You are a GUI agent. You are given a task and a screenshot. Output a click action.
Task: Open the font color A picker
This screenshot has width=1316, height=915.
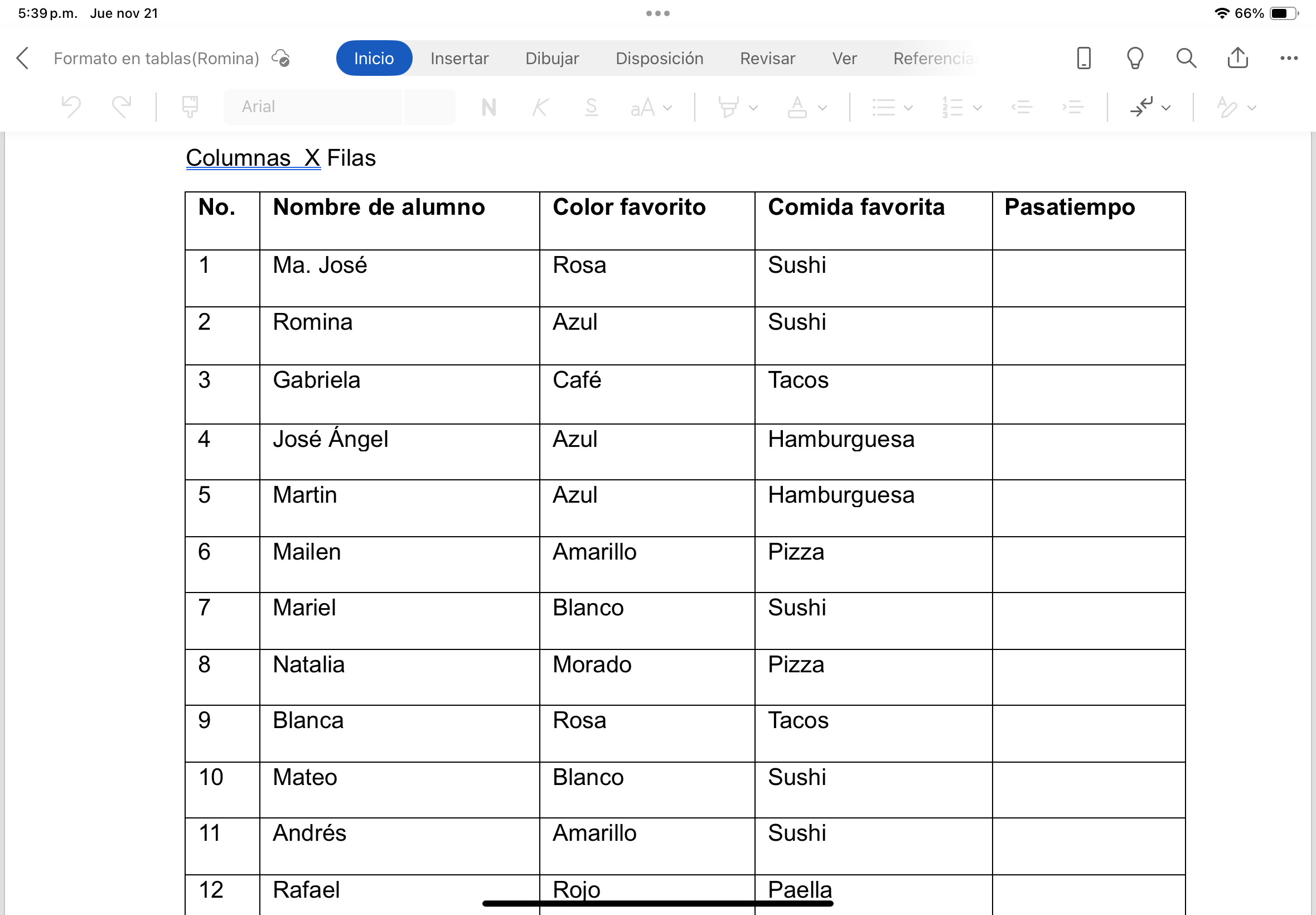click(797, 107)
